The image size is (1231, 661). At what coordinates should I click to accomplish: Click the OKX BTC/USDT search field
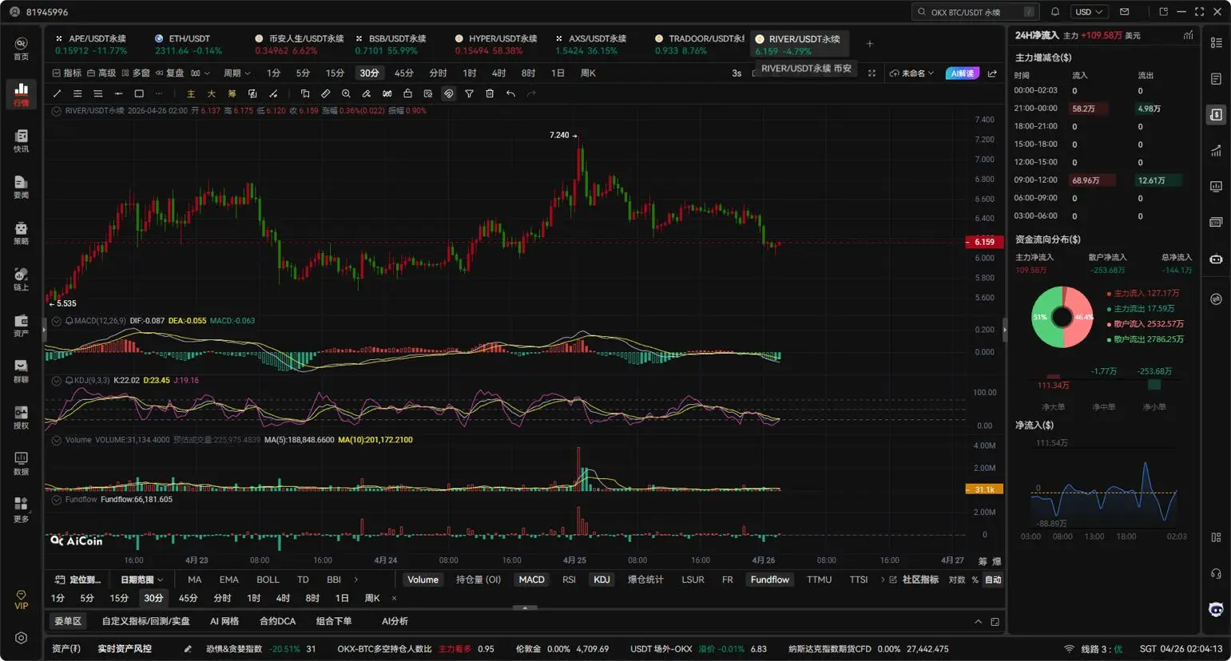(x=976, y=12)
